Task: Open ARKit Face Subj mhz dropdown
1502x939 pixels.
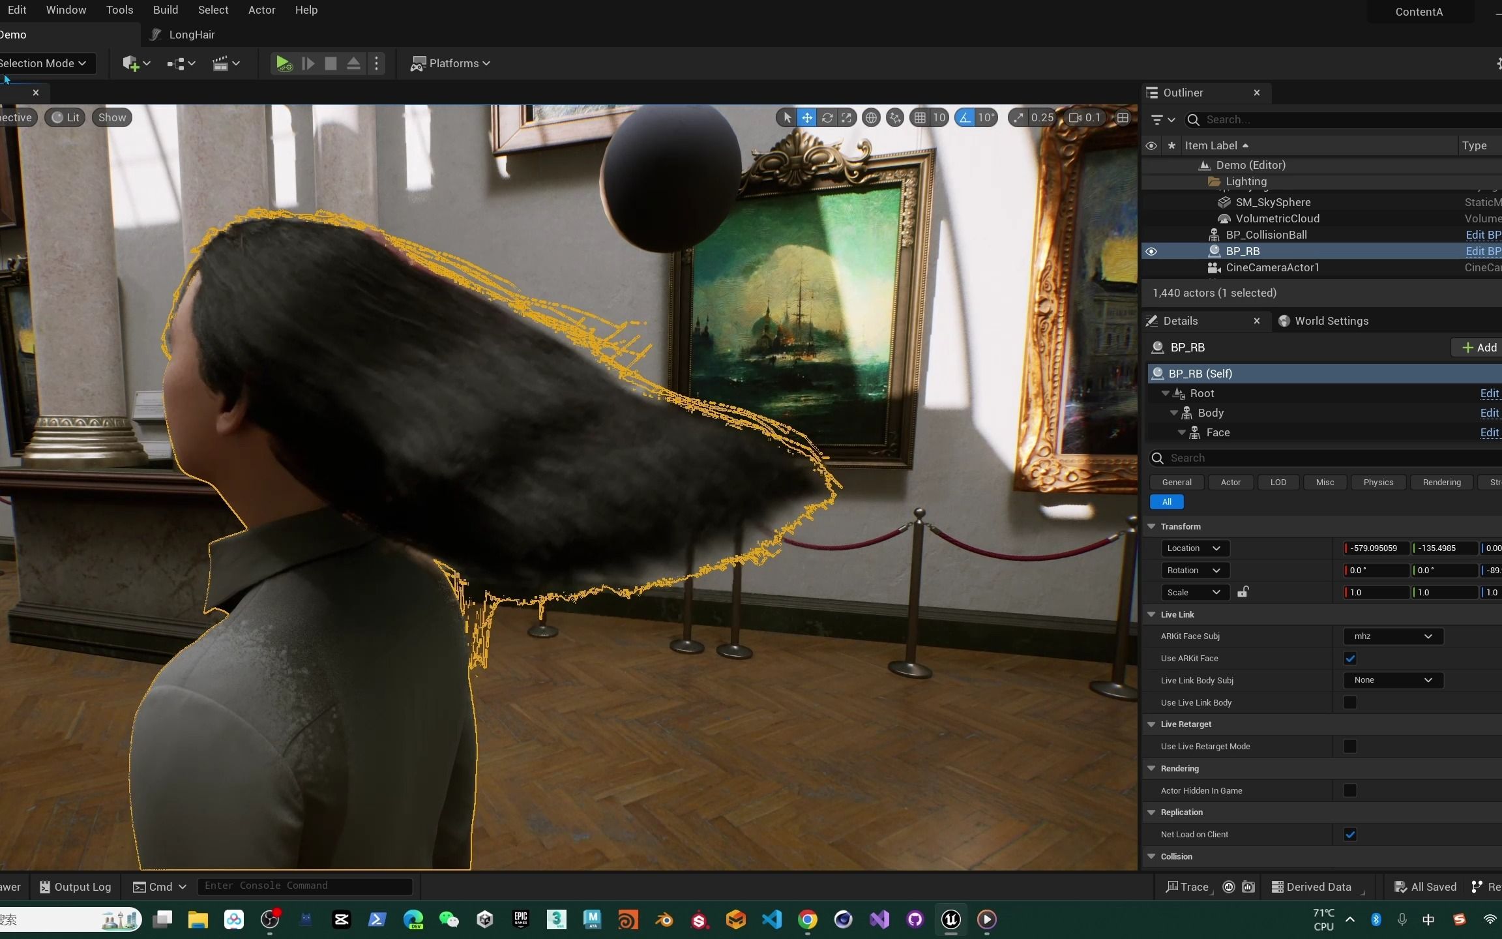Action: point(1392,636)
